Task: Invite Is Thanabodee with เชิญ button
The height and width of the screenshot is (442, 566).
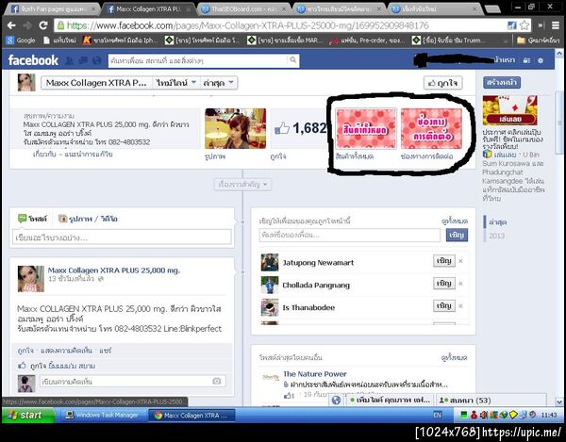Action: [x=444, y=306]
